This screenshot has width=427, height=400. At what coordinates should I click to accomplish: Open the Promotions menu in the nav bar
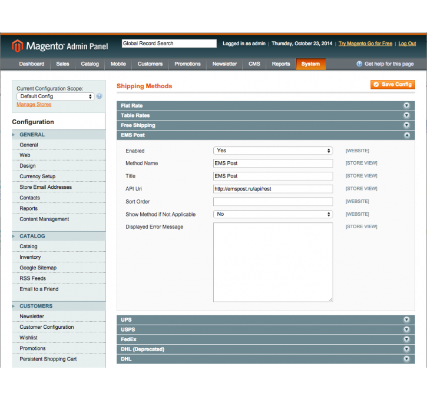point(187,64)
